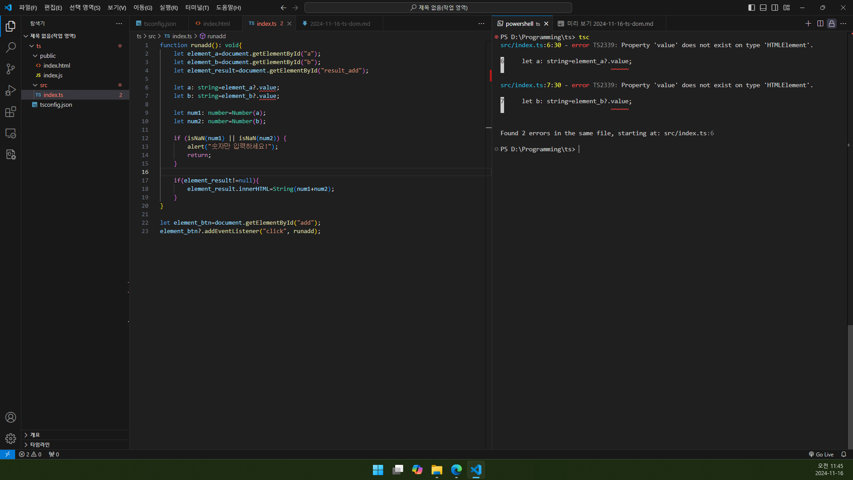Open the Run menu

pos(168,8)
